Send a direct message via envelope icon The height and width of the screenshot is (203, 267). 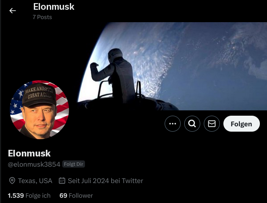coord(212,124)
